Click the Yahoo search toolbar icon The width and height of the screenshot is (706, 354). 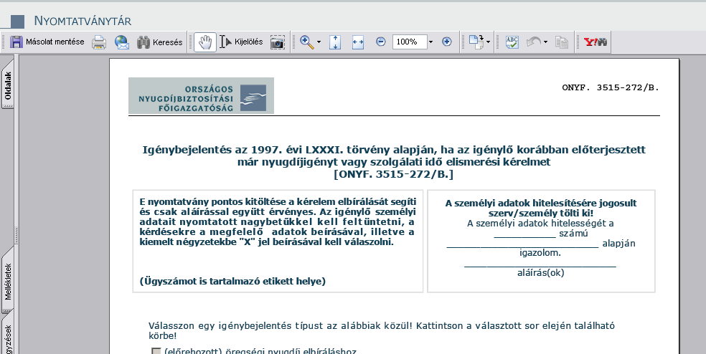[x=596, y=42]
